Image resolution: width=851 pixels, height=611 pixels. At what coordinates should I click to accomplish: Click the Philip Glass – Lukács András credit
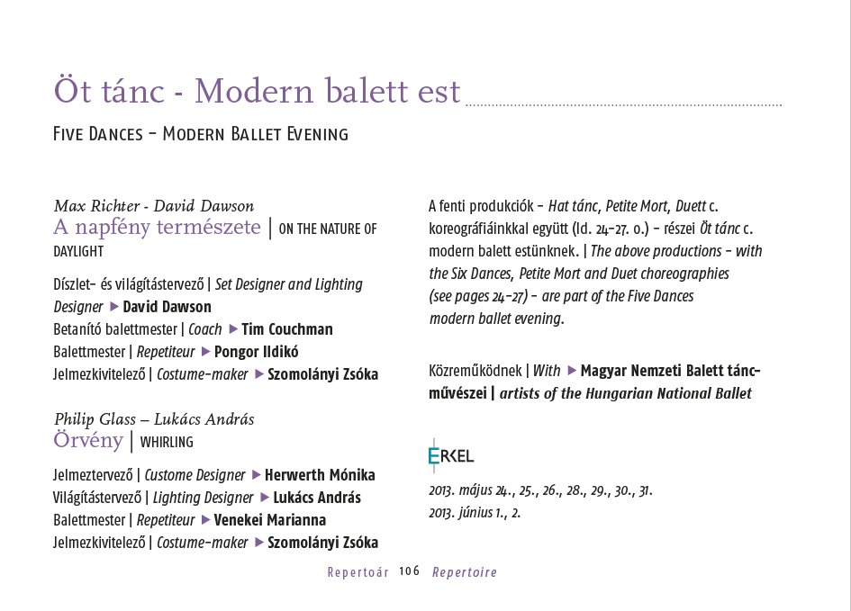click(154, 419)
